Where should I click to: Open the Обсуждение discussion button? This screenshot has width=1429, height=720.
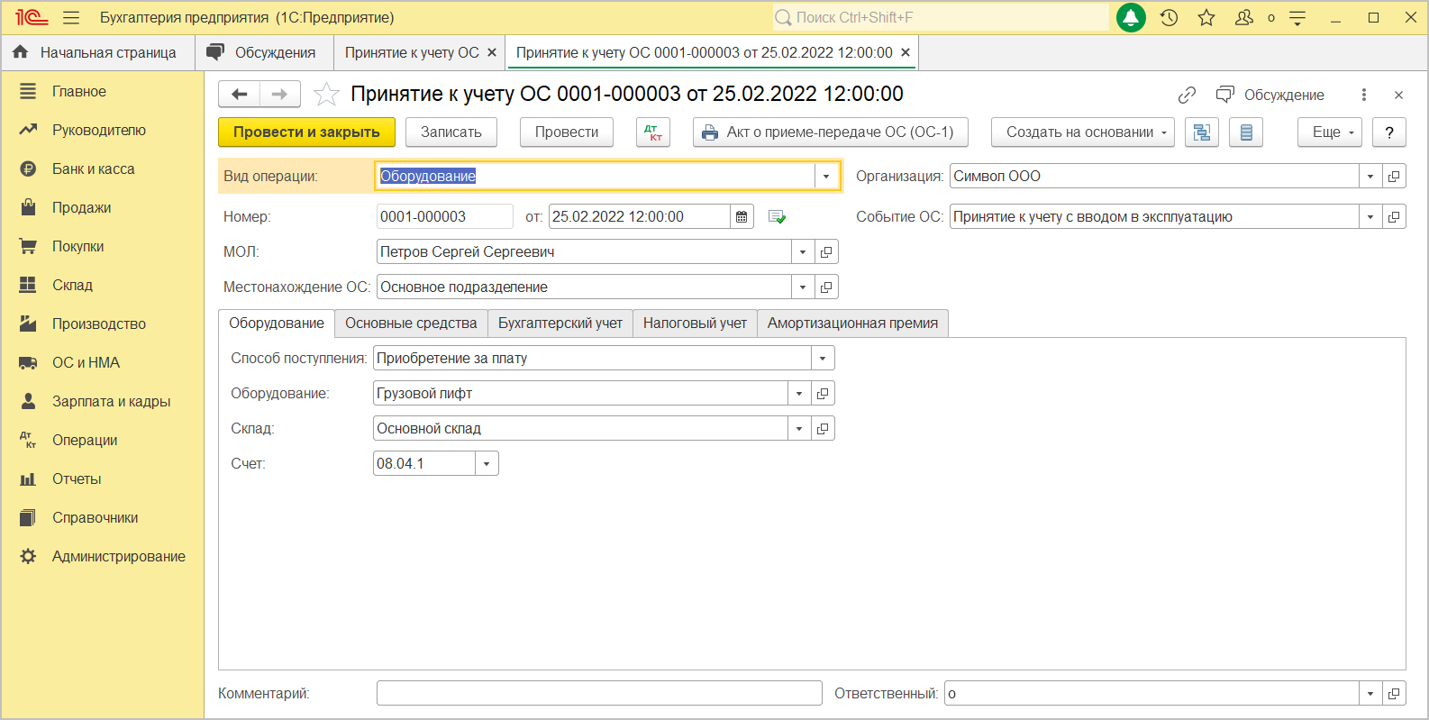[1270, 95]
